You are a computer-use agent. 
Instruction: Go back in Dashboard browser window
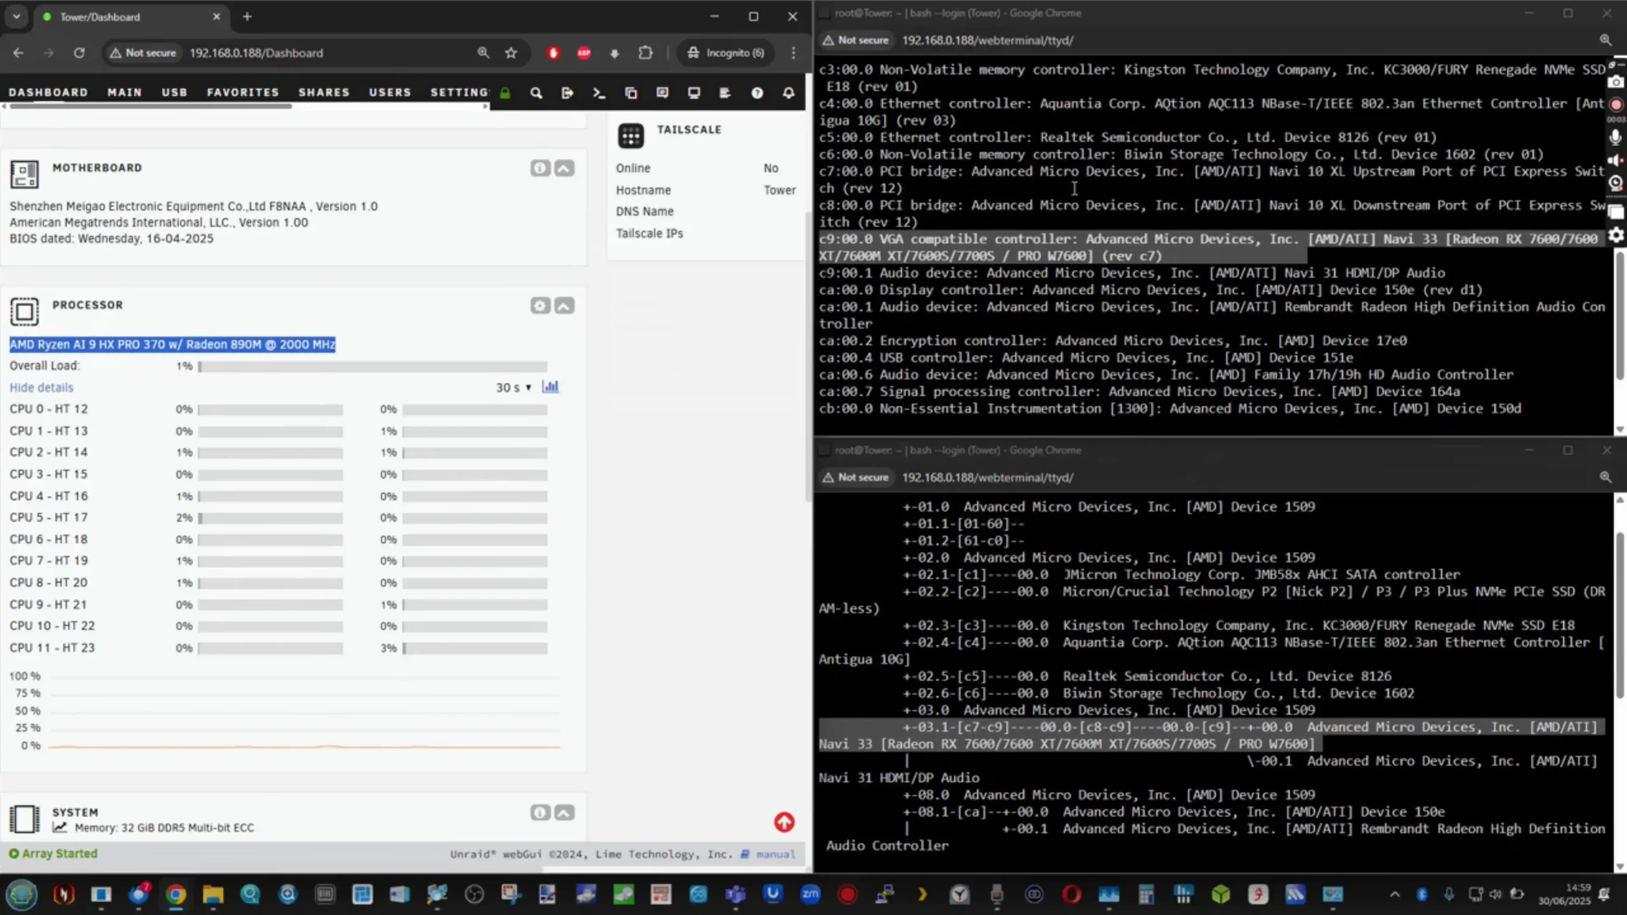tap(18, 53)
